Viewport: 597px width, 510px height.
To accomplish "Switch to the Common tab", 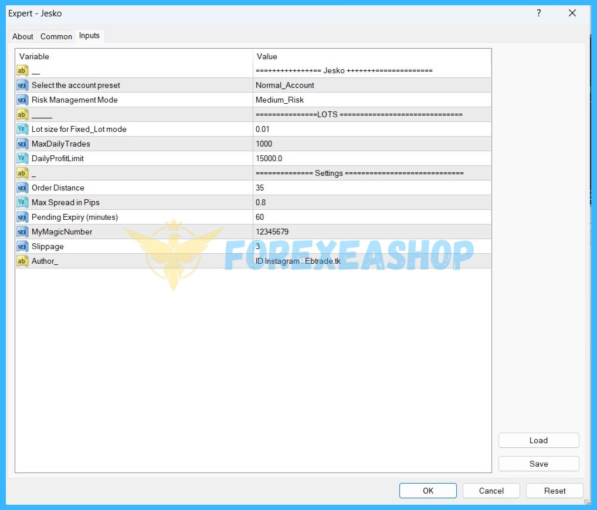I will tap(56, 36).
